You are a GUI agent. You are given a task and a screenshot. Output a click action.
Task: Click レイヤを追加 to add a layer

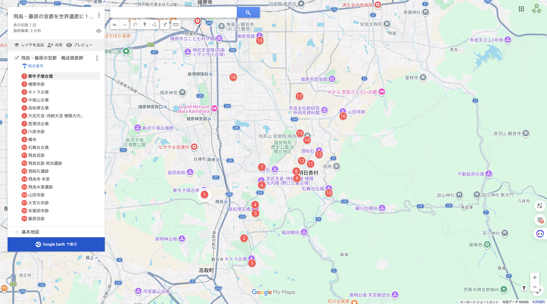pyautogui.click(x=29, y=45)
